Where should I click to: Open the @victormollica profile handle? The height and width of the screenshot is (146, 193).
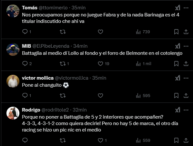tap(72, 78)
